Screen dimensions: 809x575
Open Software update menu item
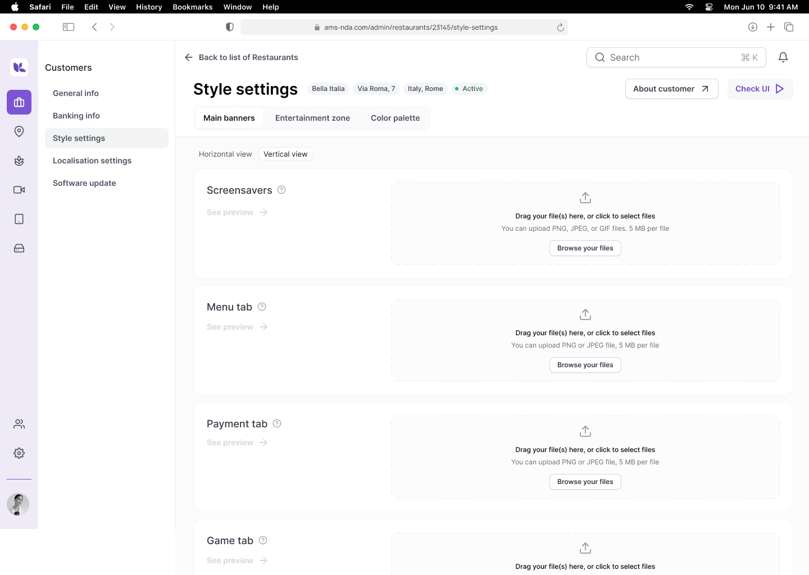click(x=107, y=183)
